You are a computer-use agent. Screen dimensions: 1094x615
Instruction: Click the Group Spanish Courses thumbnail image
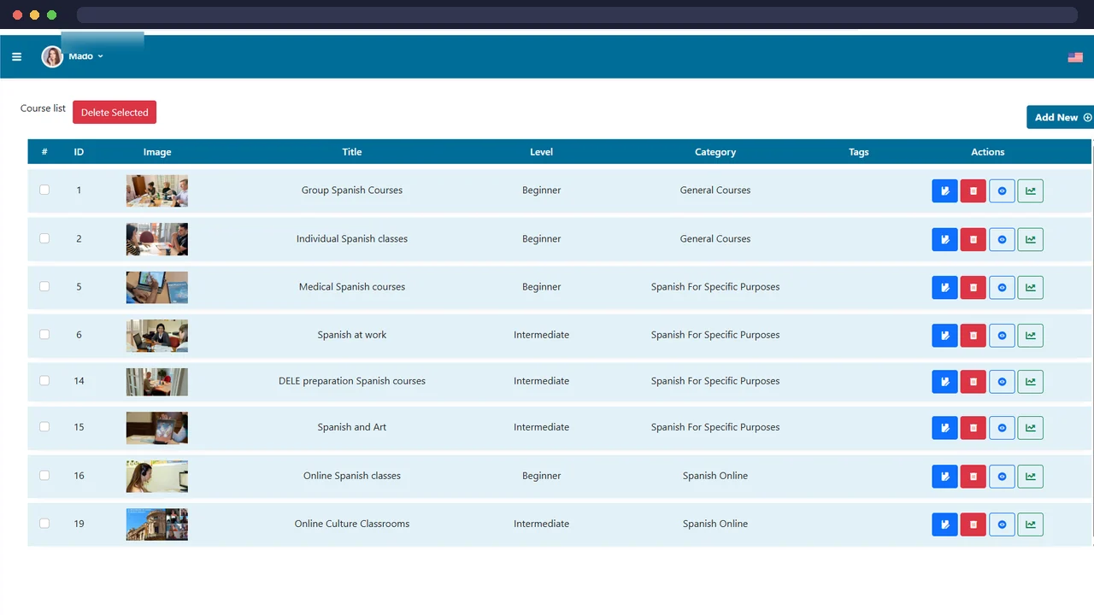pyautogui.click(x=157, y=190)
